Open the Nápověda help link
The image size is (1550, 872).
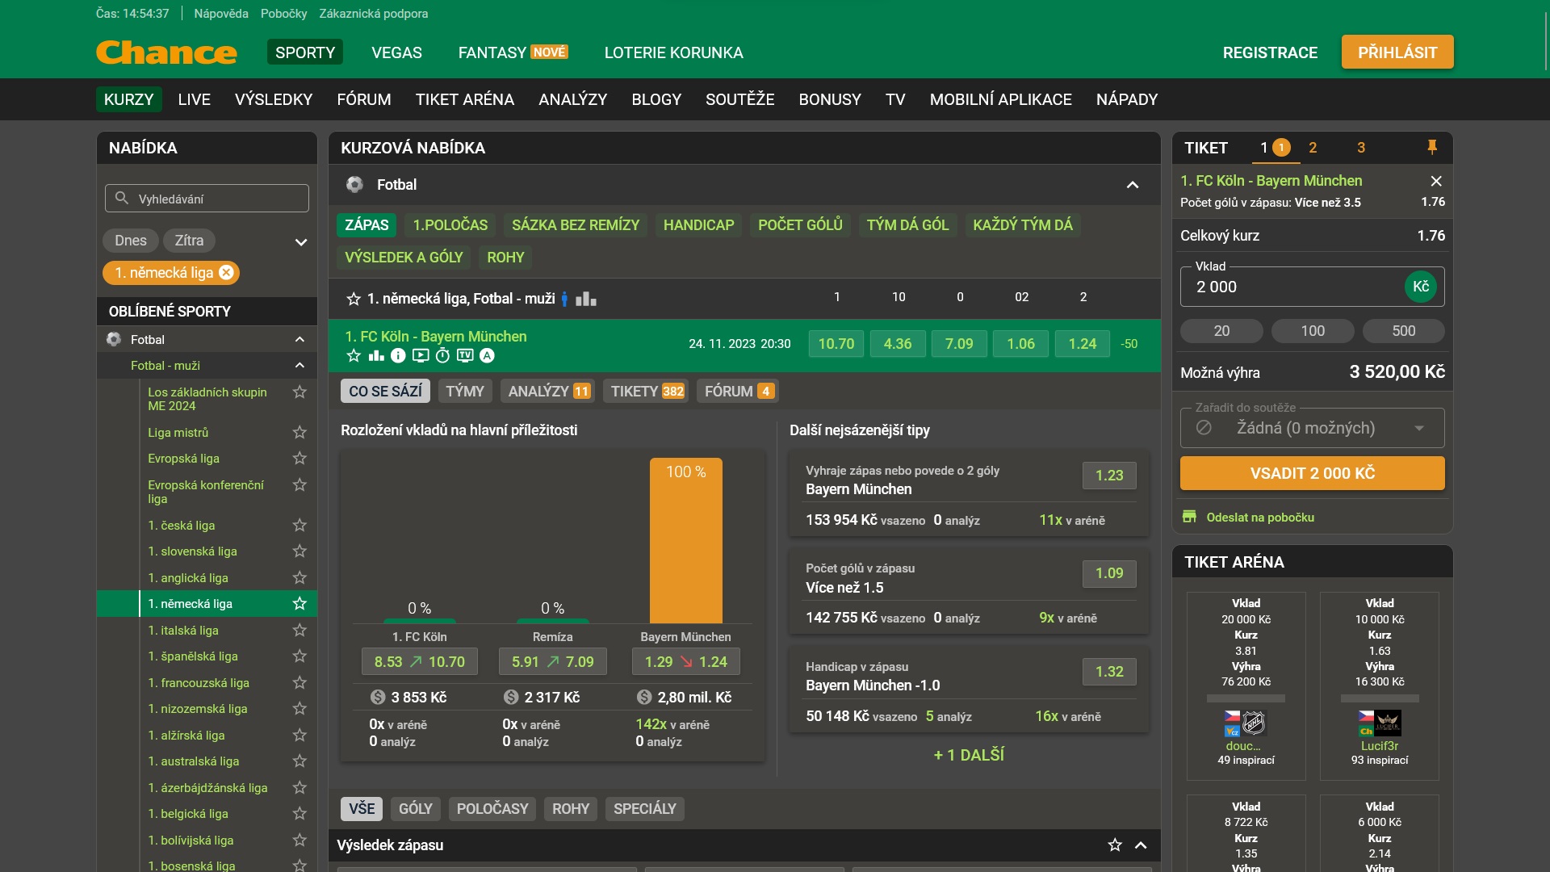pyautogui.click(x=221, y=14)
